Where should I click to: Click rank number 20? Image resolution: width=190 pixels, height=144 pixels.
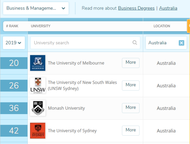coord(14,63)
